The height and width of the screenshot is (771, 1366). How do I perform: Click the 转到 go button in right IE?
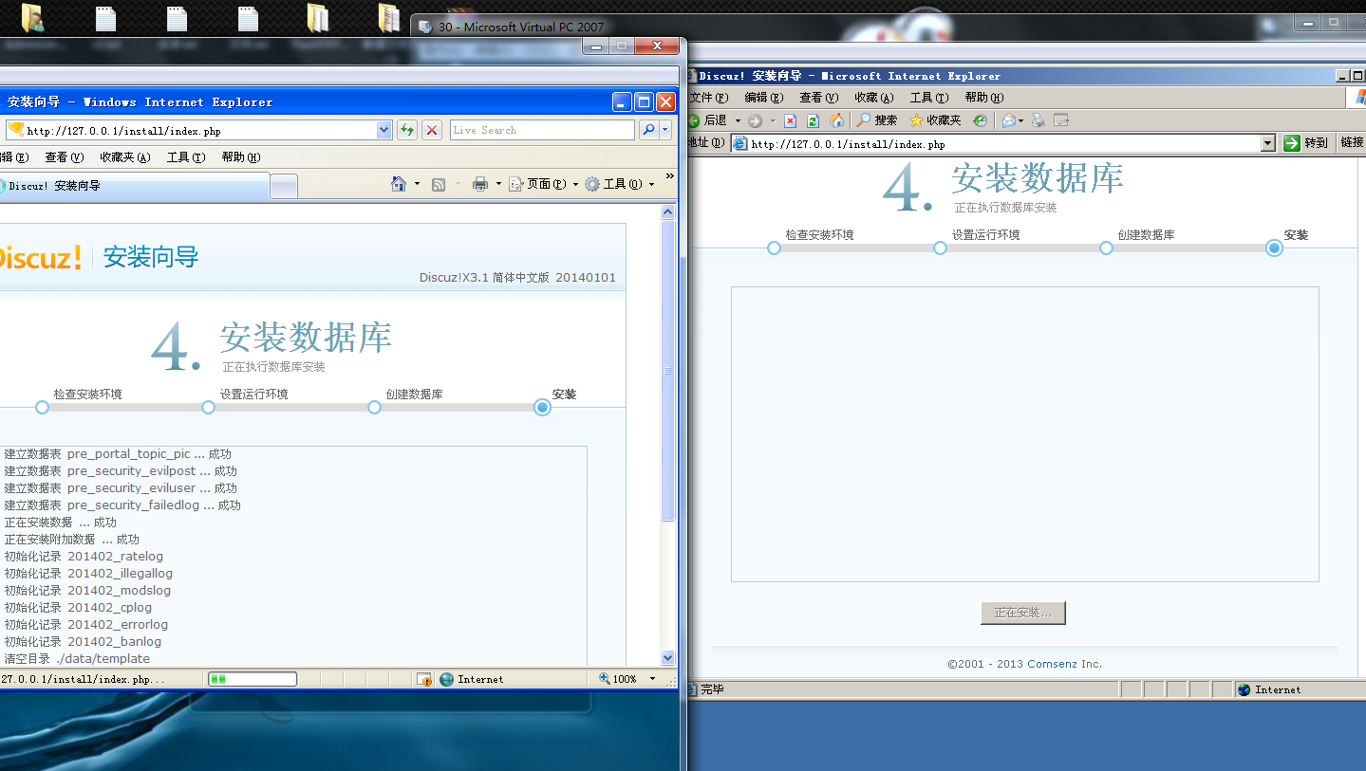pyautogui.click(x=1305, y=143)
